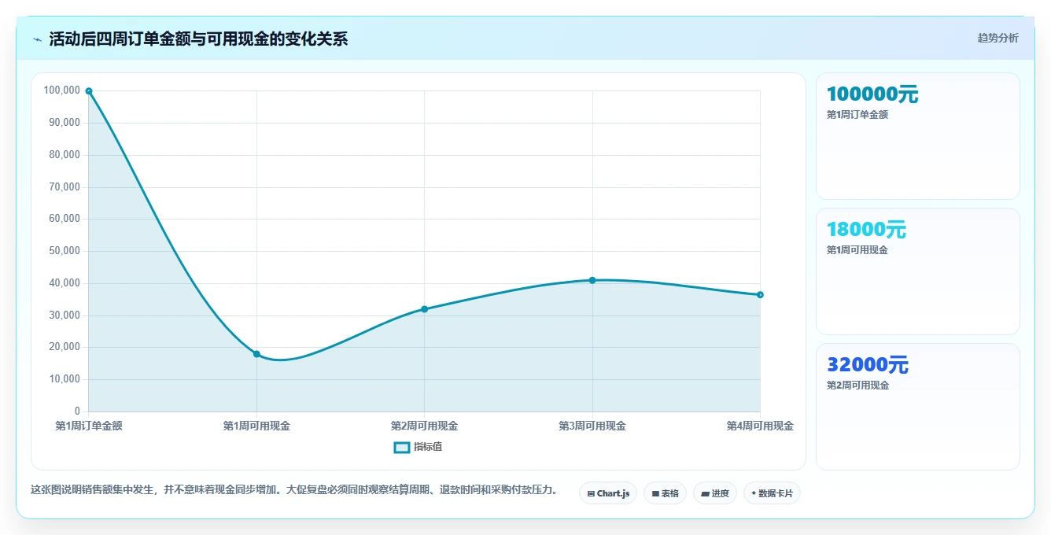The height and width of the screenshot is (535, 1051).
Task: Click the 指标值 legend label
Action: [428, 447]
